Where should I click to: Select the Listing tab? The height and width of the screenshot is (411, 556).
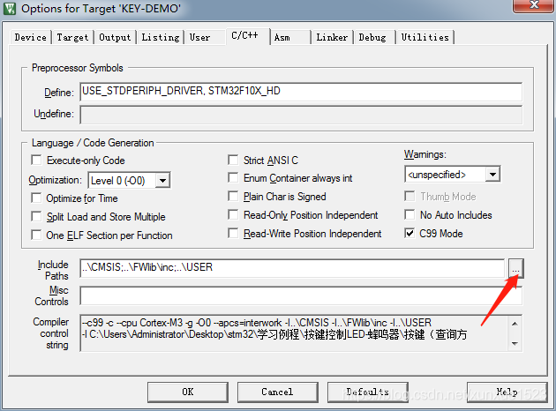tap(161, 37)
